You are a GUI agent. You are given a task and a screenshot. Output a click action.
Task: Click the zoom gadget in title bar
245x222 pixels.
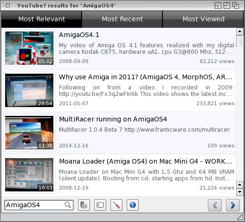point(227,6)
